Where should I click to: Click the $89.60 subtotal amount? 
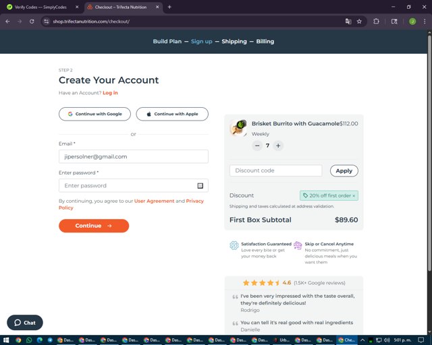346,220
